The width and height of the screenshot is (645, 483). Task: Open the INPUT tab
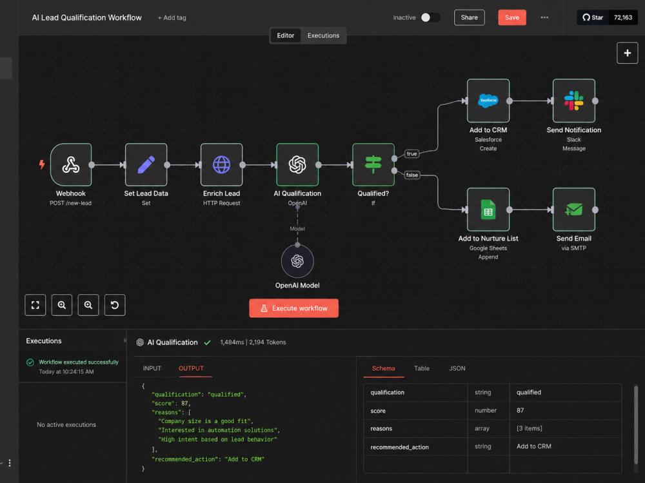coord(152,368)
